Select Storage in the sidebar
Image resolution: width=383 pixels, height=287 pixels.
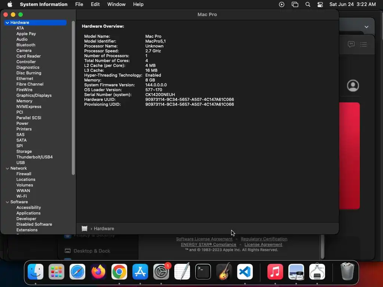24,152
